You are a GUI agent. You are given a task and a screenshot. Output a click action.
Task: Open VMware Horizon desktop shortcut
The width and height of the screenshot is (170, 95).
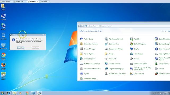click(3, 76)
